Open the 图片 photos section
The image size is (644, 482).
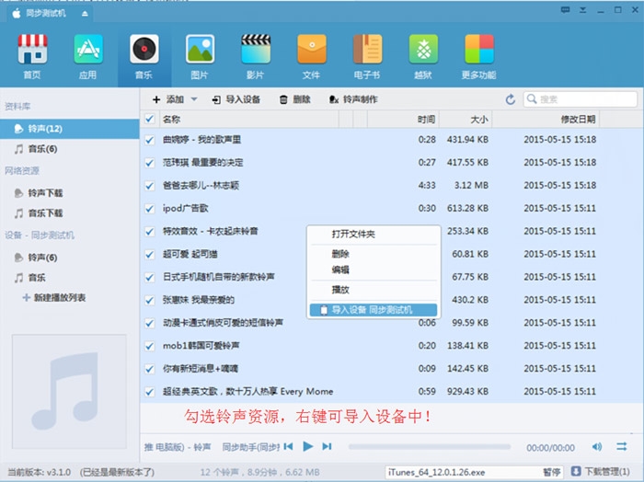pos(200,50)
